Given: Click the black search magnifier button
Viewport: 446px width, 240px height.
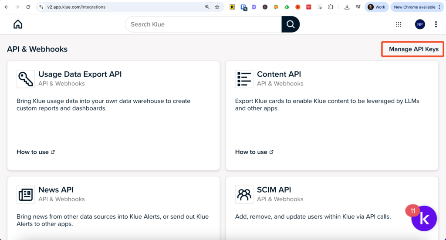Looking at the screenshot, I should tap(291, 24).
